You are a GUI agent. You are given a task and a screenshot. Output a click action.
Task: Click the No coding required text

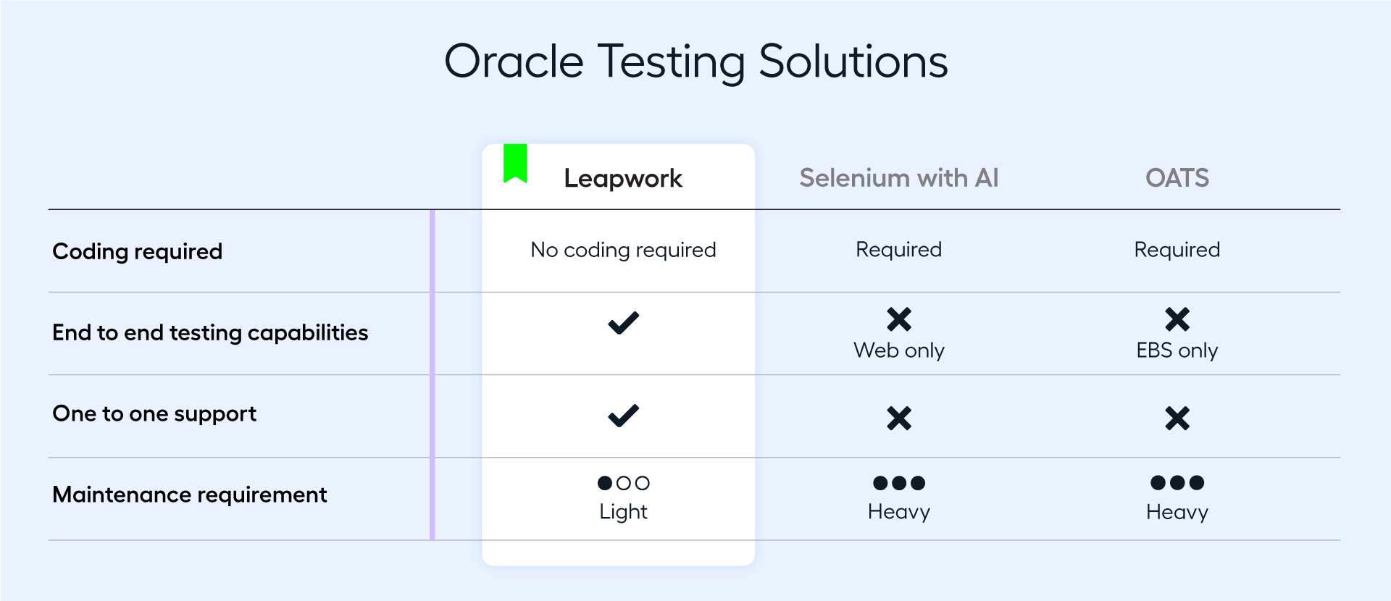click(623, 250)
